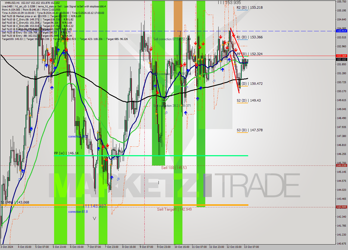
Task: Click the 150.170 value on price axis
Action: coord(341,91)
